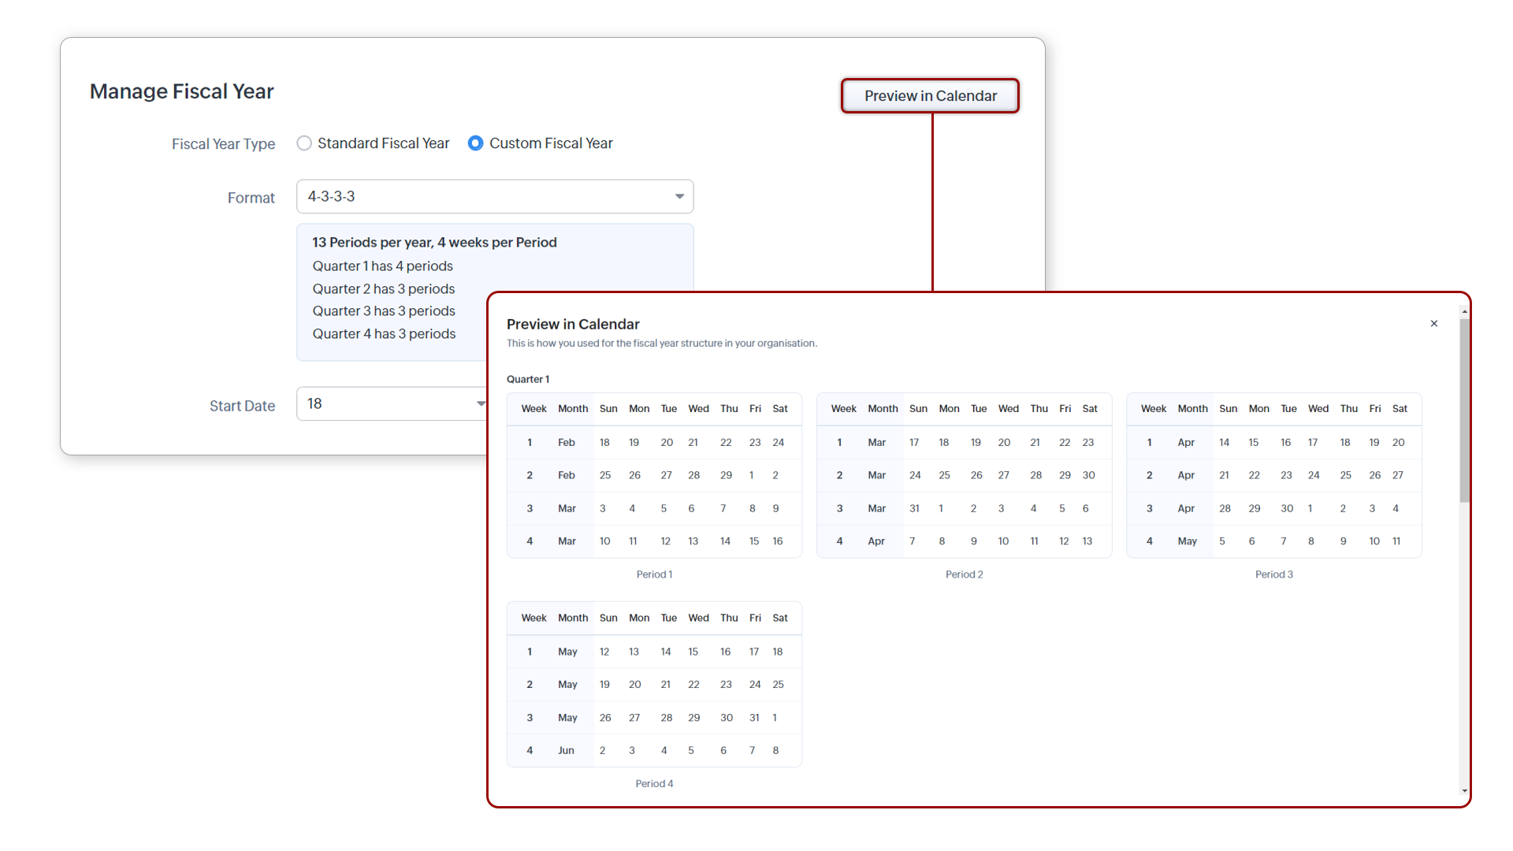Screen dimensions: 1513x851
Task: Close the Preview in Calendar popup
Action: (x=1434, y=324)
